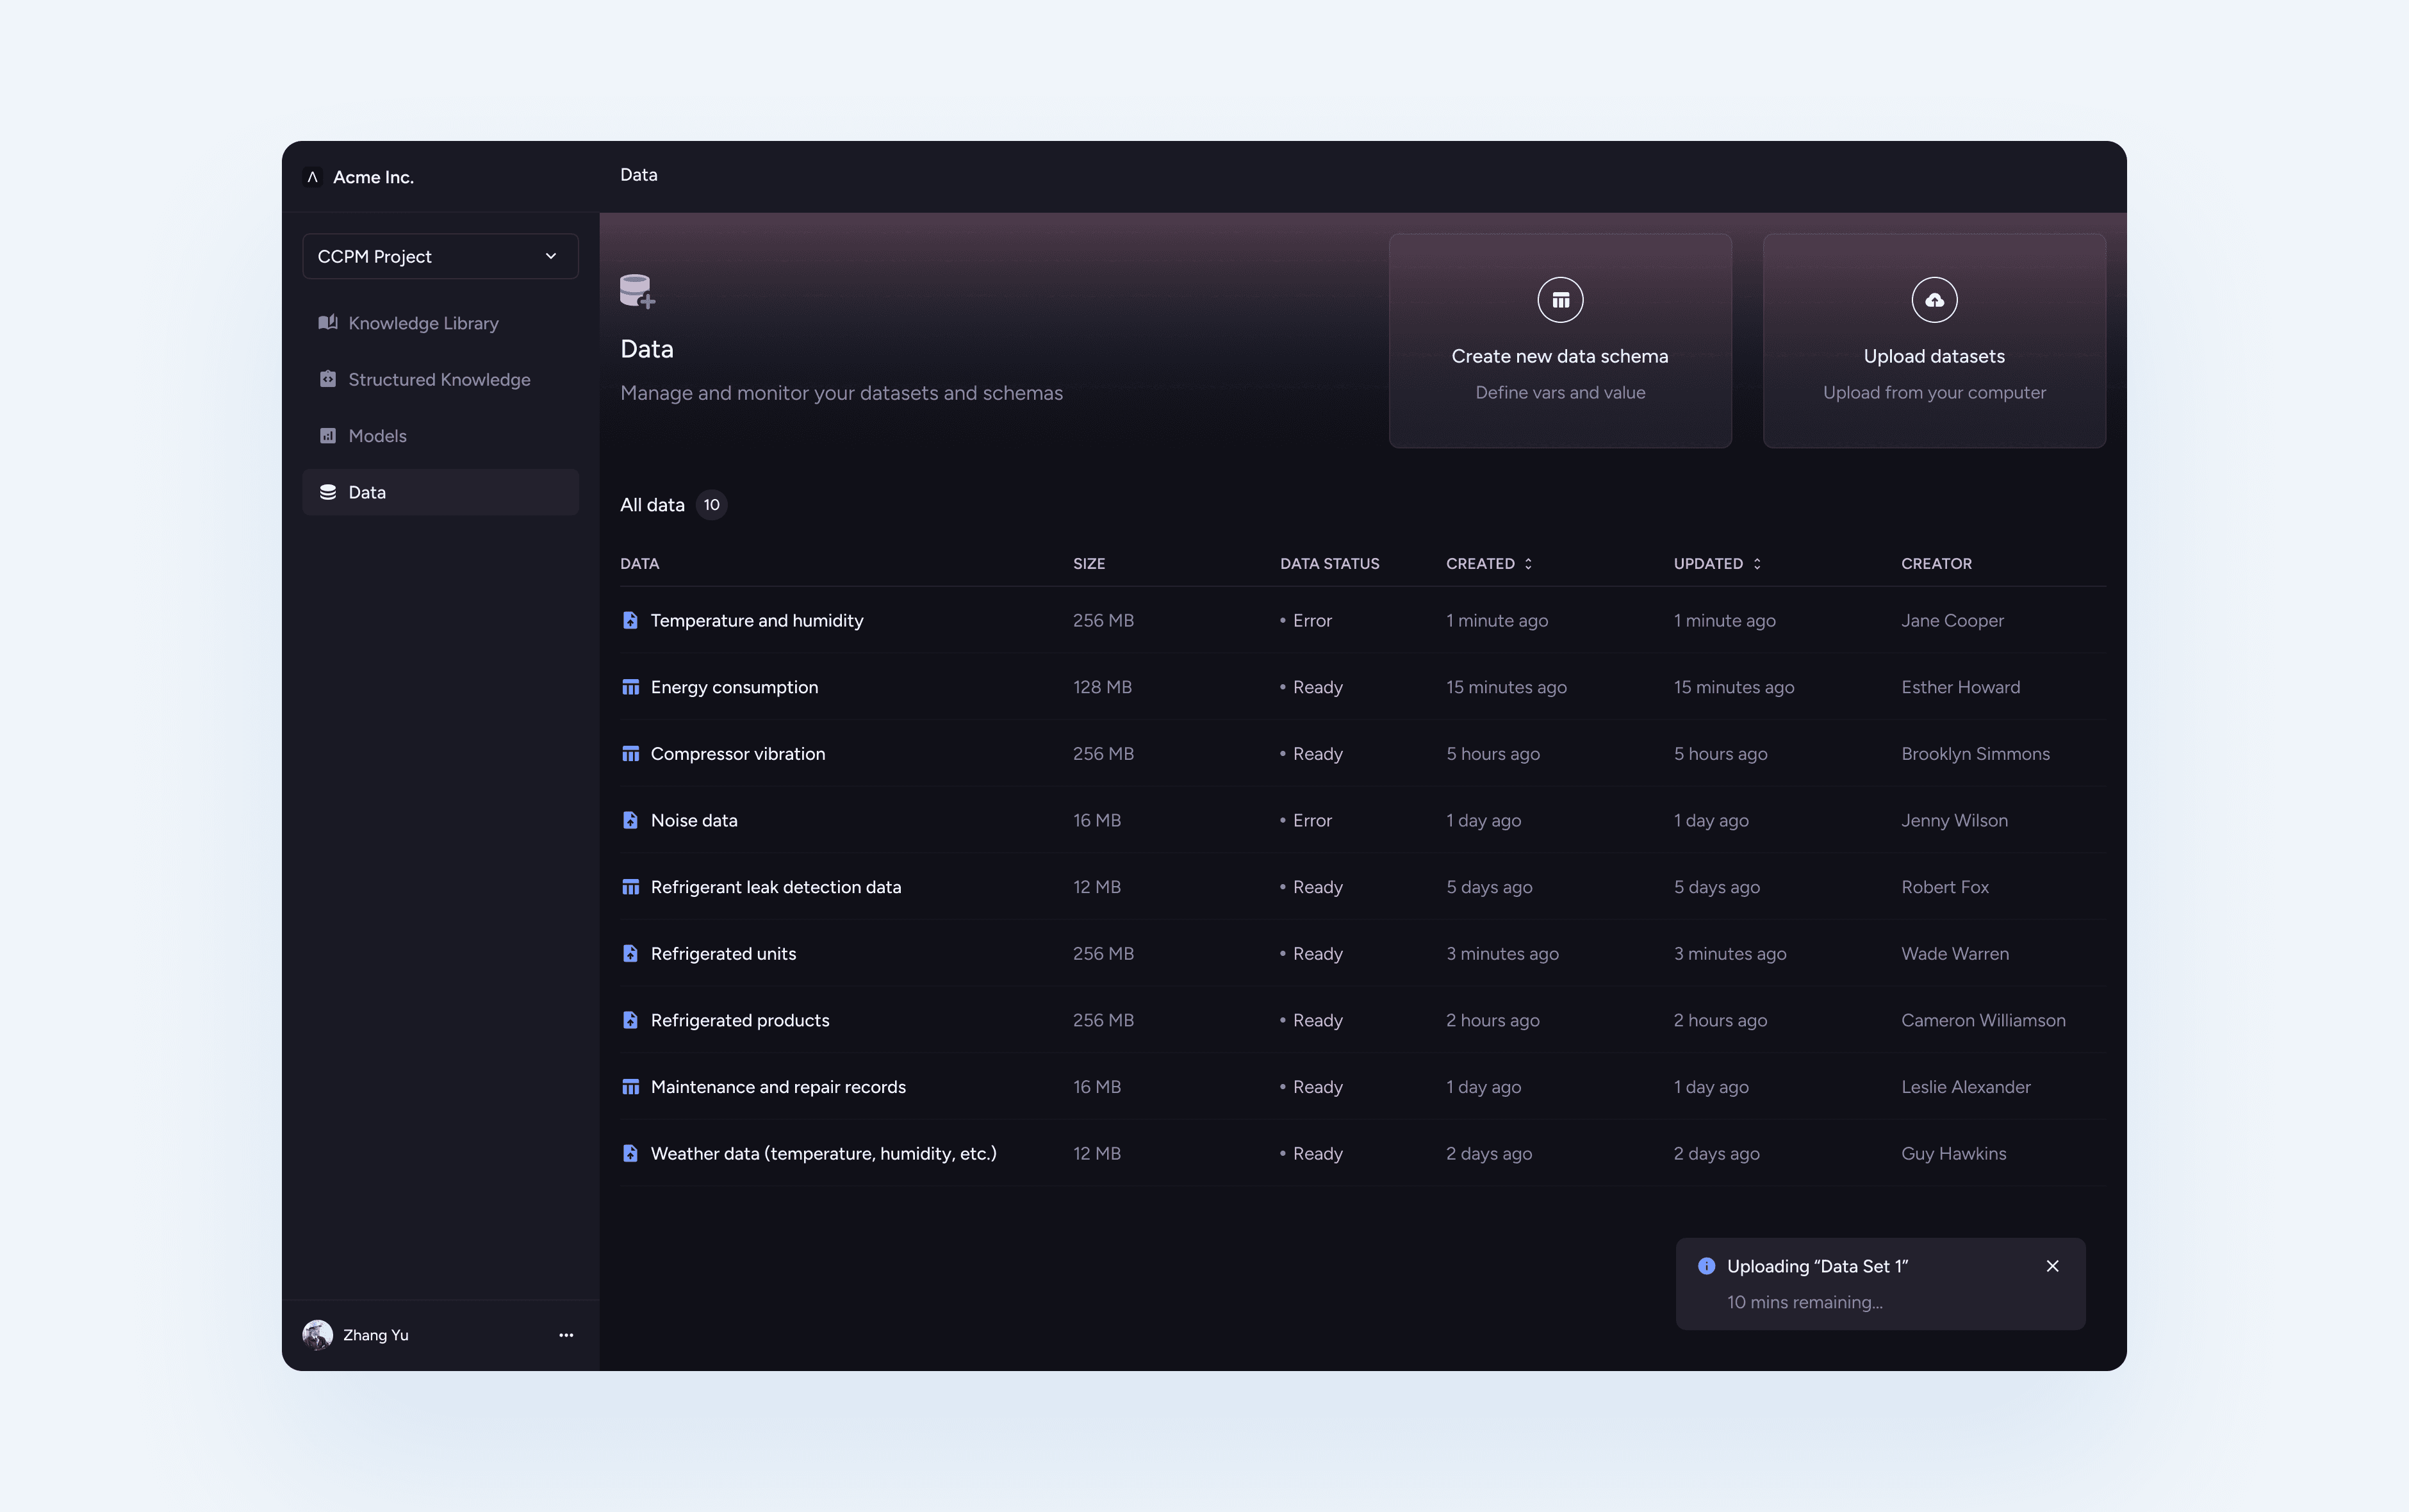2409x1512 pixels.
Task: Click file icon beside Temperature and humidity
Action: click(x=630, y=620)
